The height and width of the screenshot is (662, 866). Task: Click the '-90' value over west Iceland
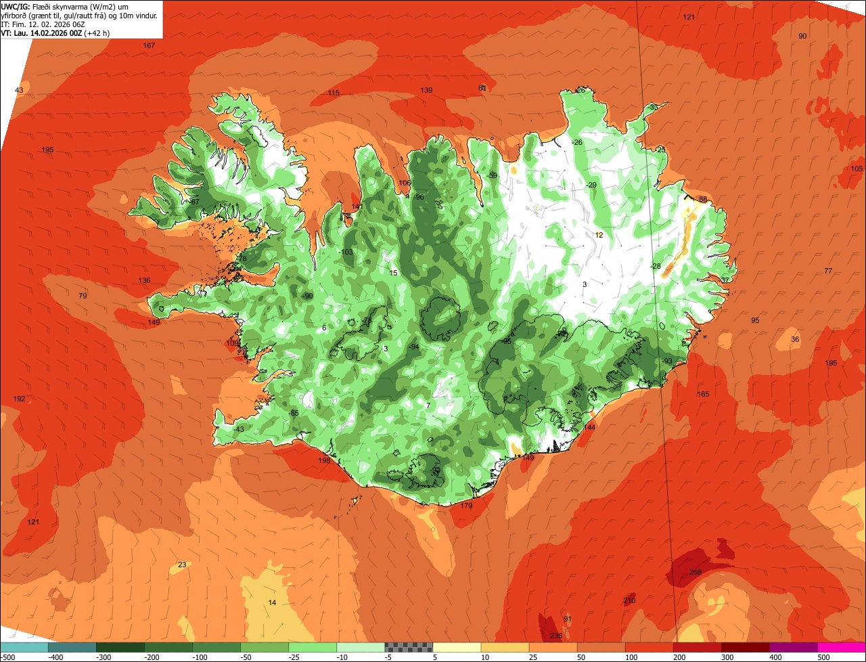(307, 296)
